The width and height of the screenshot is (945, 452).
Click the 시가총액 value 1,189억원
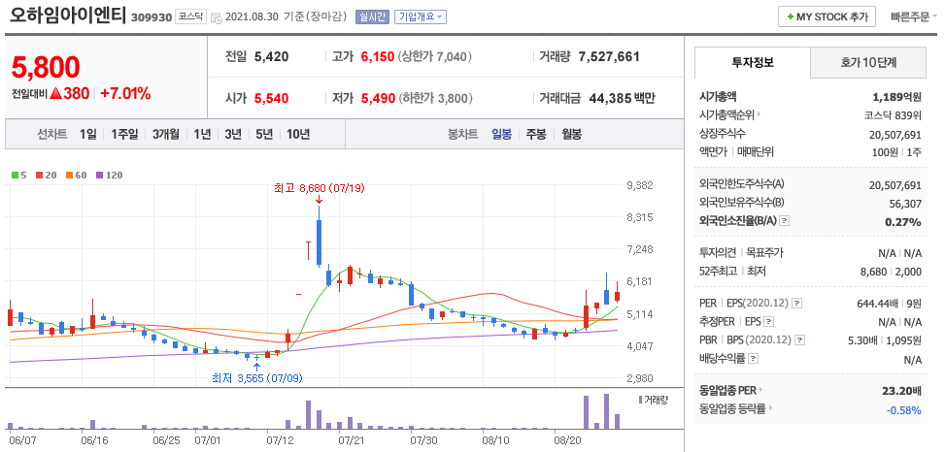coord(896,96)
